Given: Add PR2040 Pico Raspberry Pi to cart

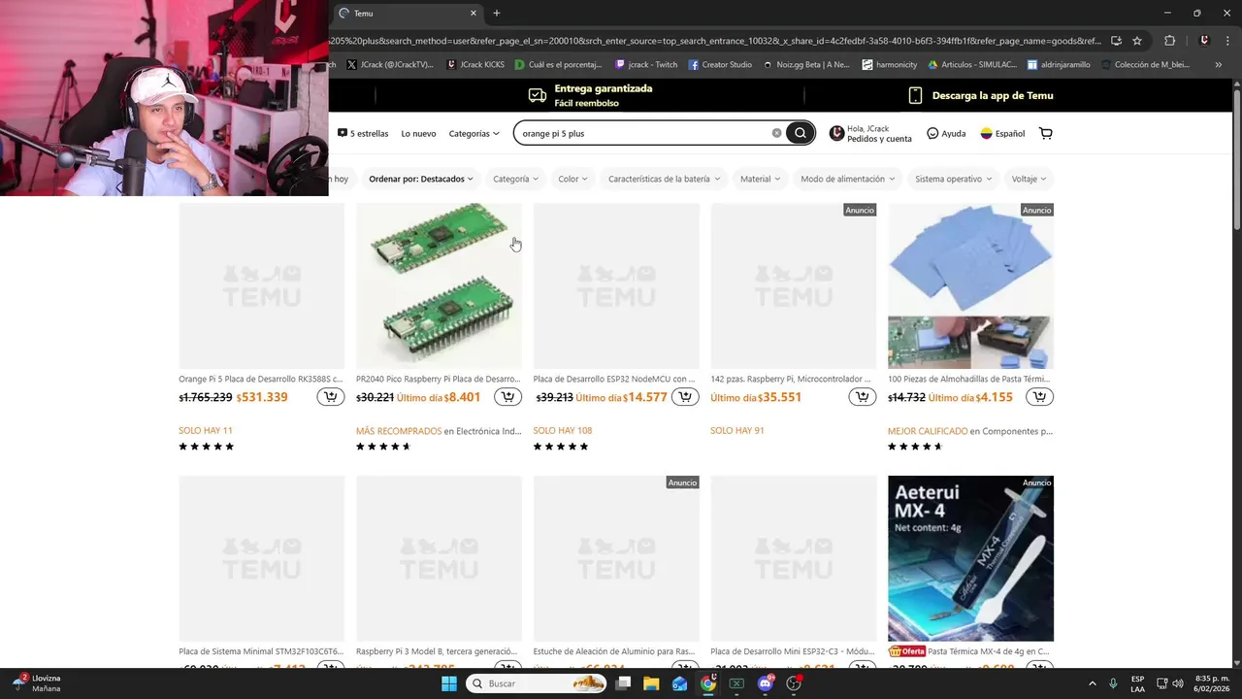Looking at the screenshot, I should 507,397.
